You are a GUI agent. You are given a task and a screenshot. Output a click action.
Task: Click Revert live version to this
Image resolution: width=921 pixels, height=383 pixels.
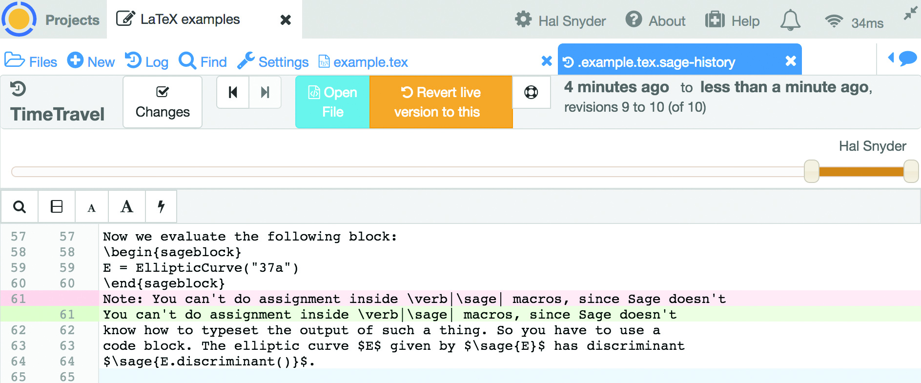click(x=441, y=102)
